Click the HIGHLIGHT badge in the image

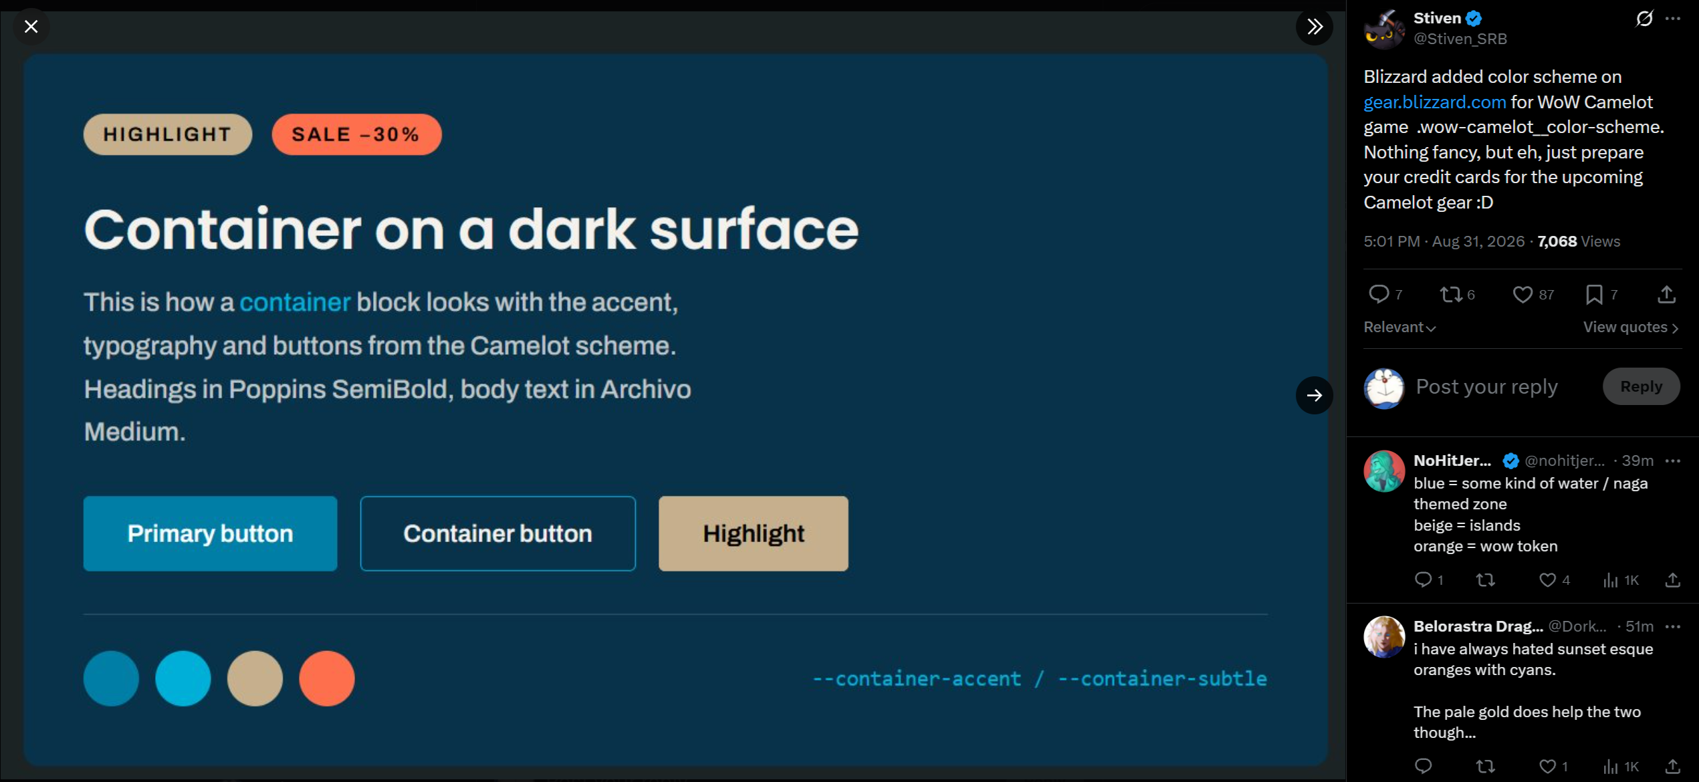(x=168, y=134)
